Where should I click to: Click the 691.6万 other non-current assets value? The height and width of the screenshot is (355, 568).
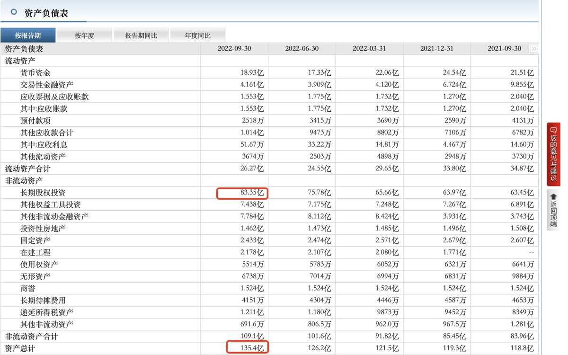[x=251, y=324]
